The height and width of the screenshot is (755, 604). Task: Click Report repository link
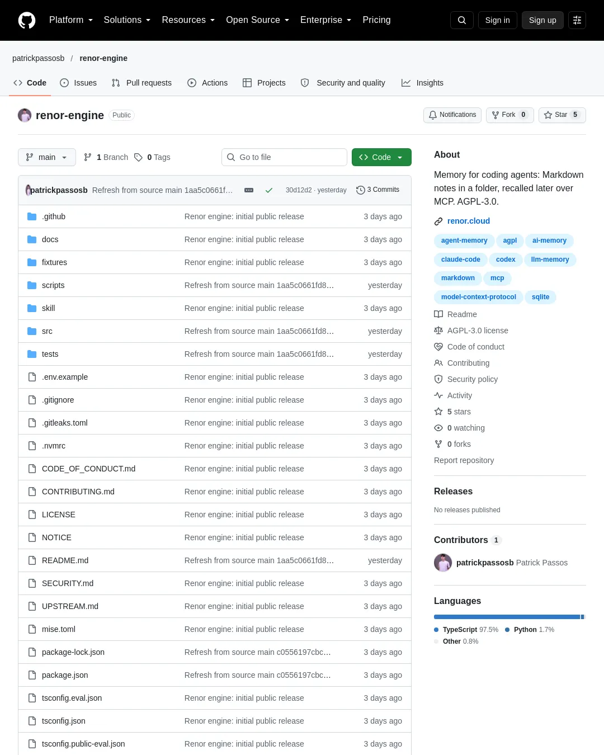(x=464, y=460)
